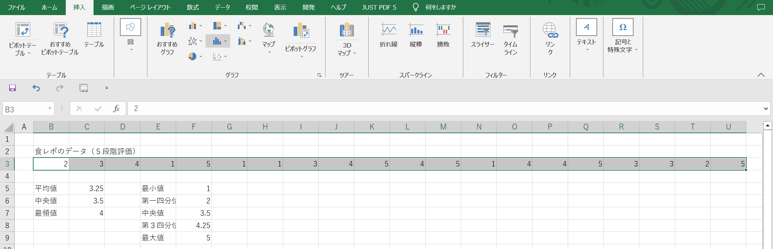Undo the last action
Image resolution: width=773 pixels, height=249 pixels.
[x=36, y=88]
